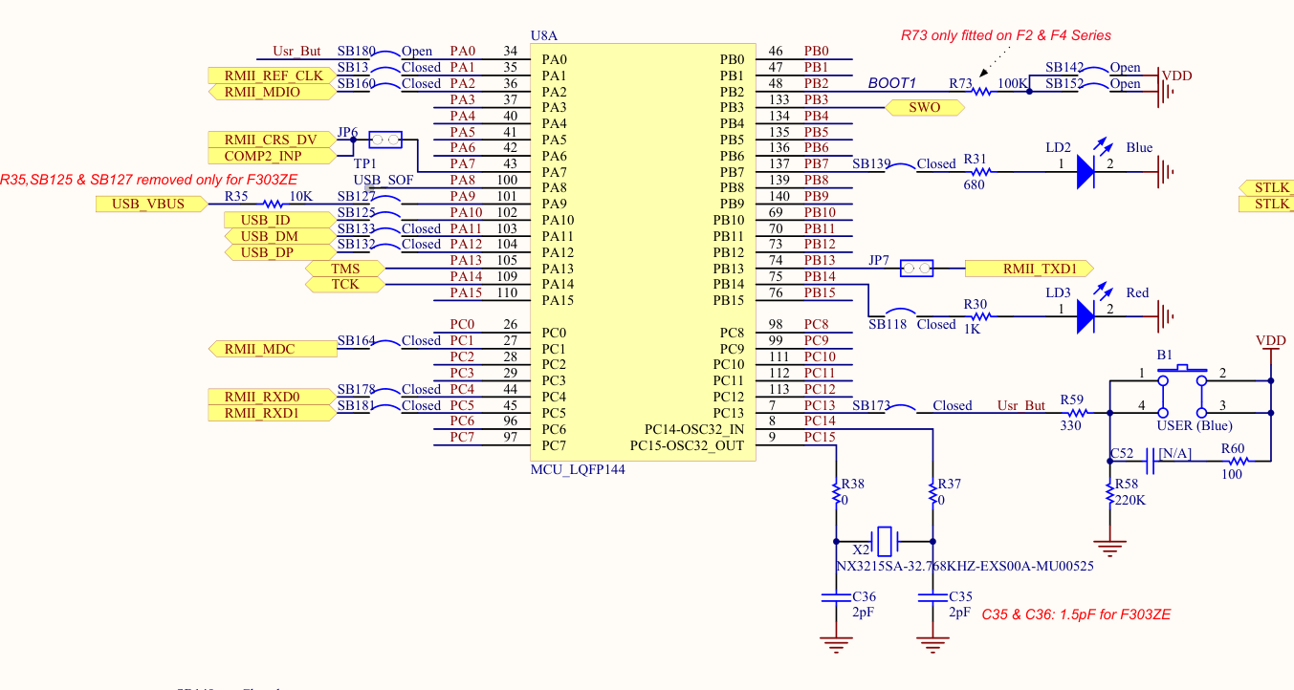Click note "R73 only fitted on F2 & F4 Series"
Image resolution: width=1294 pixels, height=690 pixels.
pos(1006,35)
